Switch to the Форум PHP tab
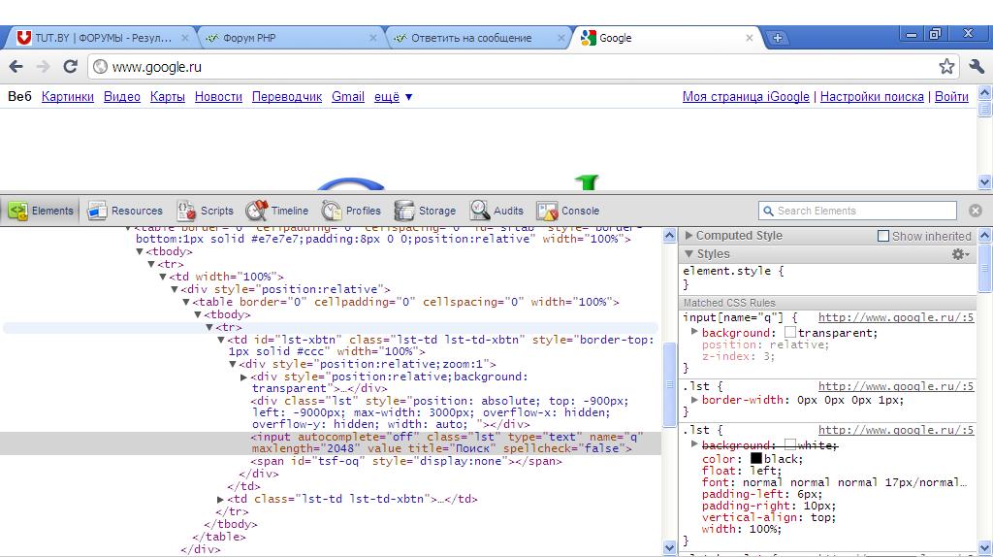 click(x=291, y=38)
